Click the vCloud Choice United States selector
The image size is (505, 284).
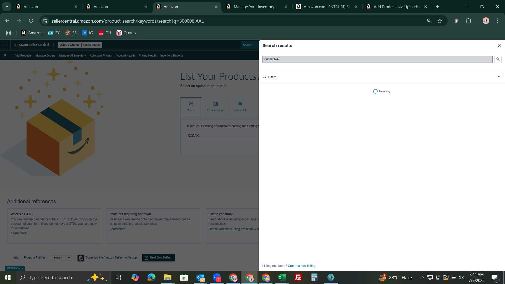coord(80,45)
